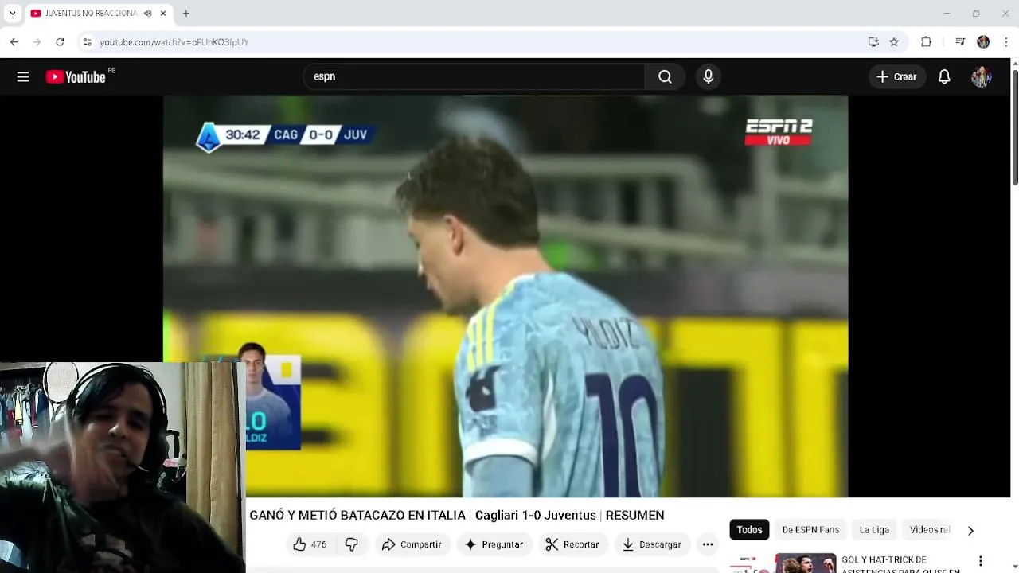Open more actions ellipsis under video

(x=708, y=544)
